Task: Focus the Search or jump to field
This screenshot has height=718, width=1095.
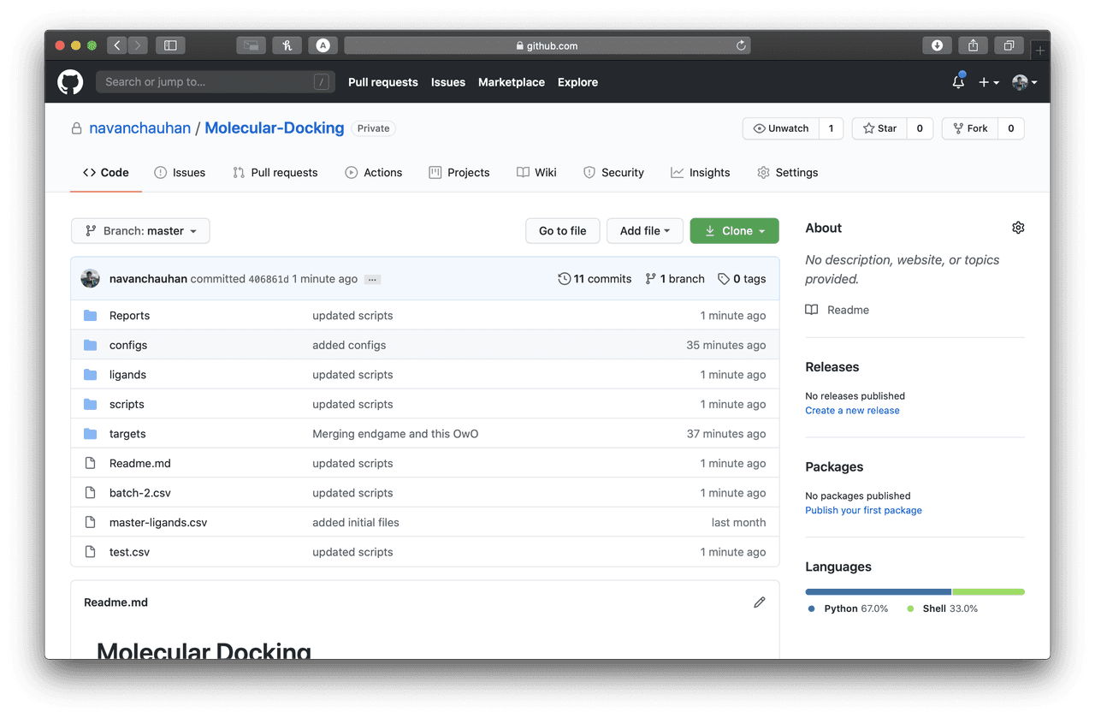Action: [x=215, y=82]
